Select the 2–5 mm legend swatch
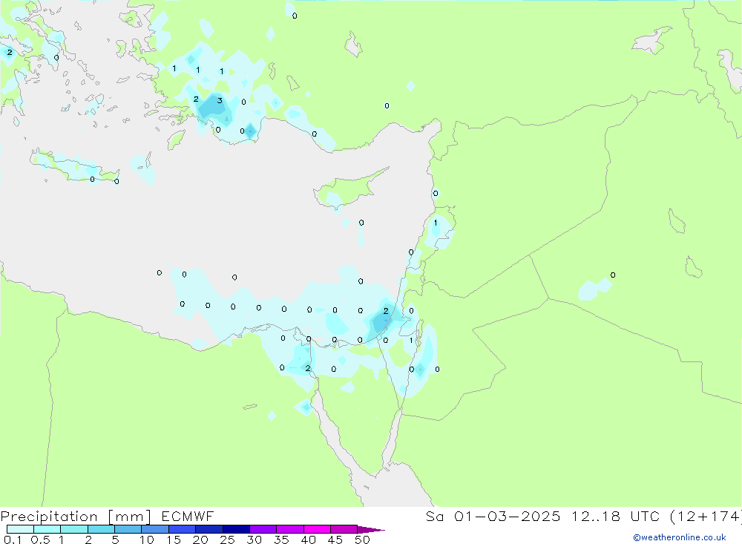The width and height of the screenshot is (742, 544). [101, 529]
